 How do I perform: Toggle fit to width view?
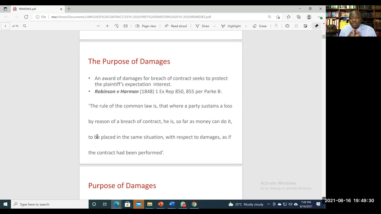tap(126, 26)
